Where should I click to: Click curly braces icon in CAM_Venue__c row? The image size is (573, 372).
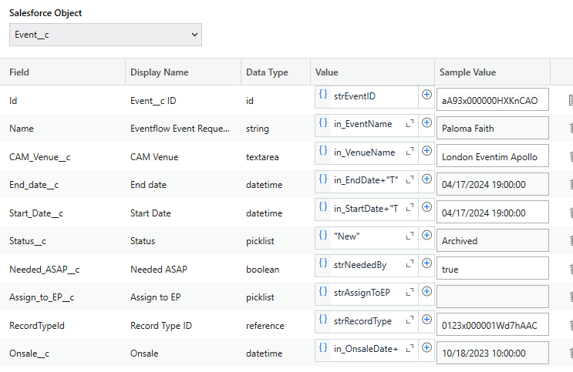pyautogui.click(x=323, y=150)
